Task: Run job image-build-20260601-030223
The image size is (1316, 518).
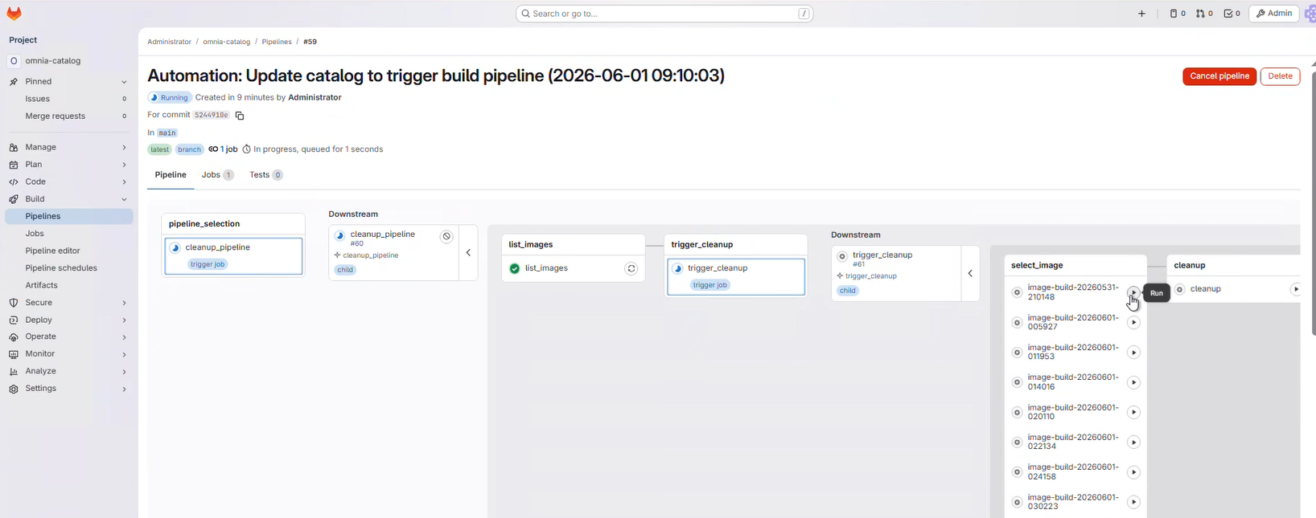Action: 1133,502
